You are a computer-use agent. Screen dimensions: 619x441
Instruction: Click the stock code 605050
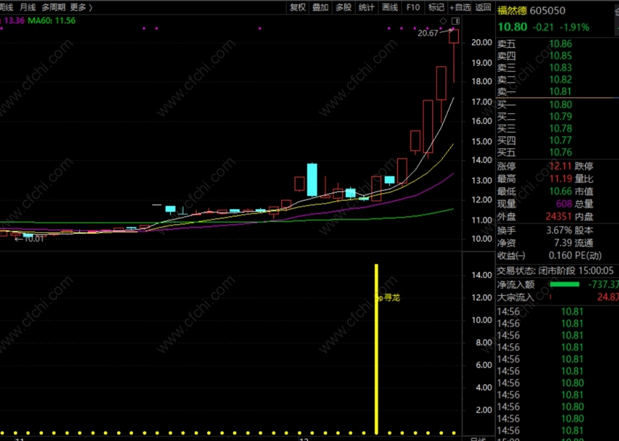[x=548, y=11]
